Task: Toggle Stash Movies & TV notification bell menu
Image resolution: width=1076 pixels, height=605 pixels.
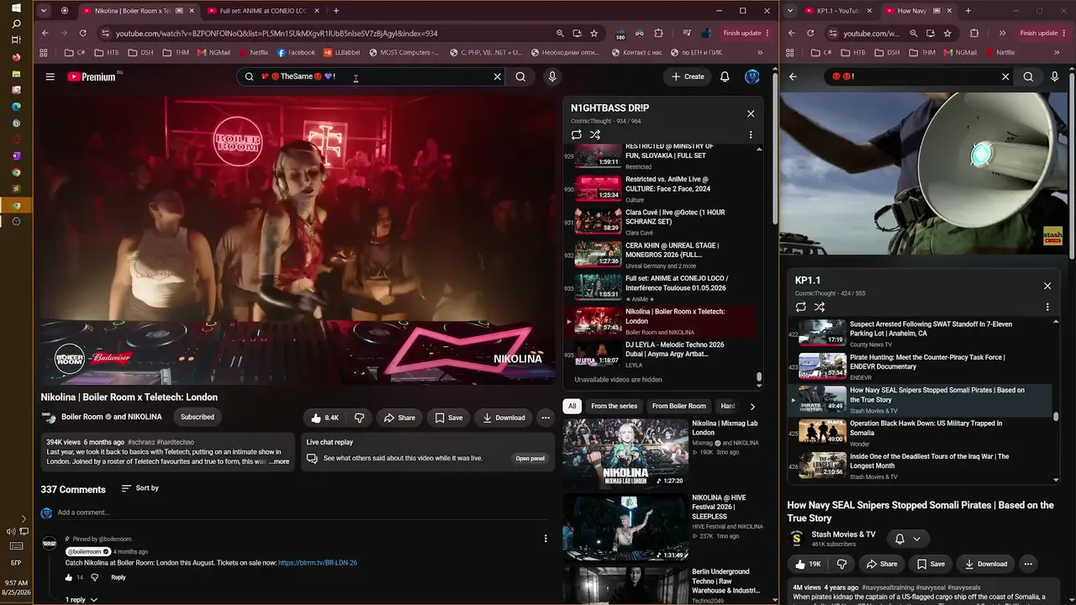Action: pos(908,539)
